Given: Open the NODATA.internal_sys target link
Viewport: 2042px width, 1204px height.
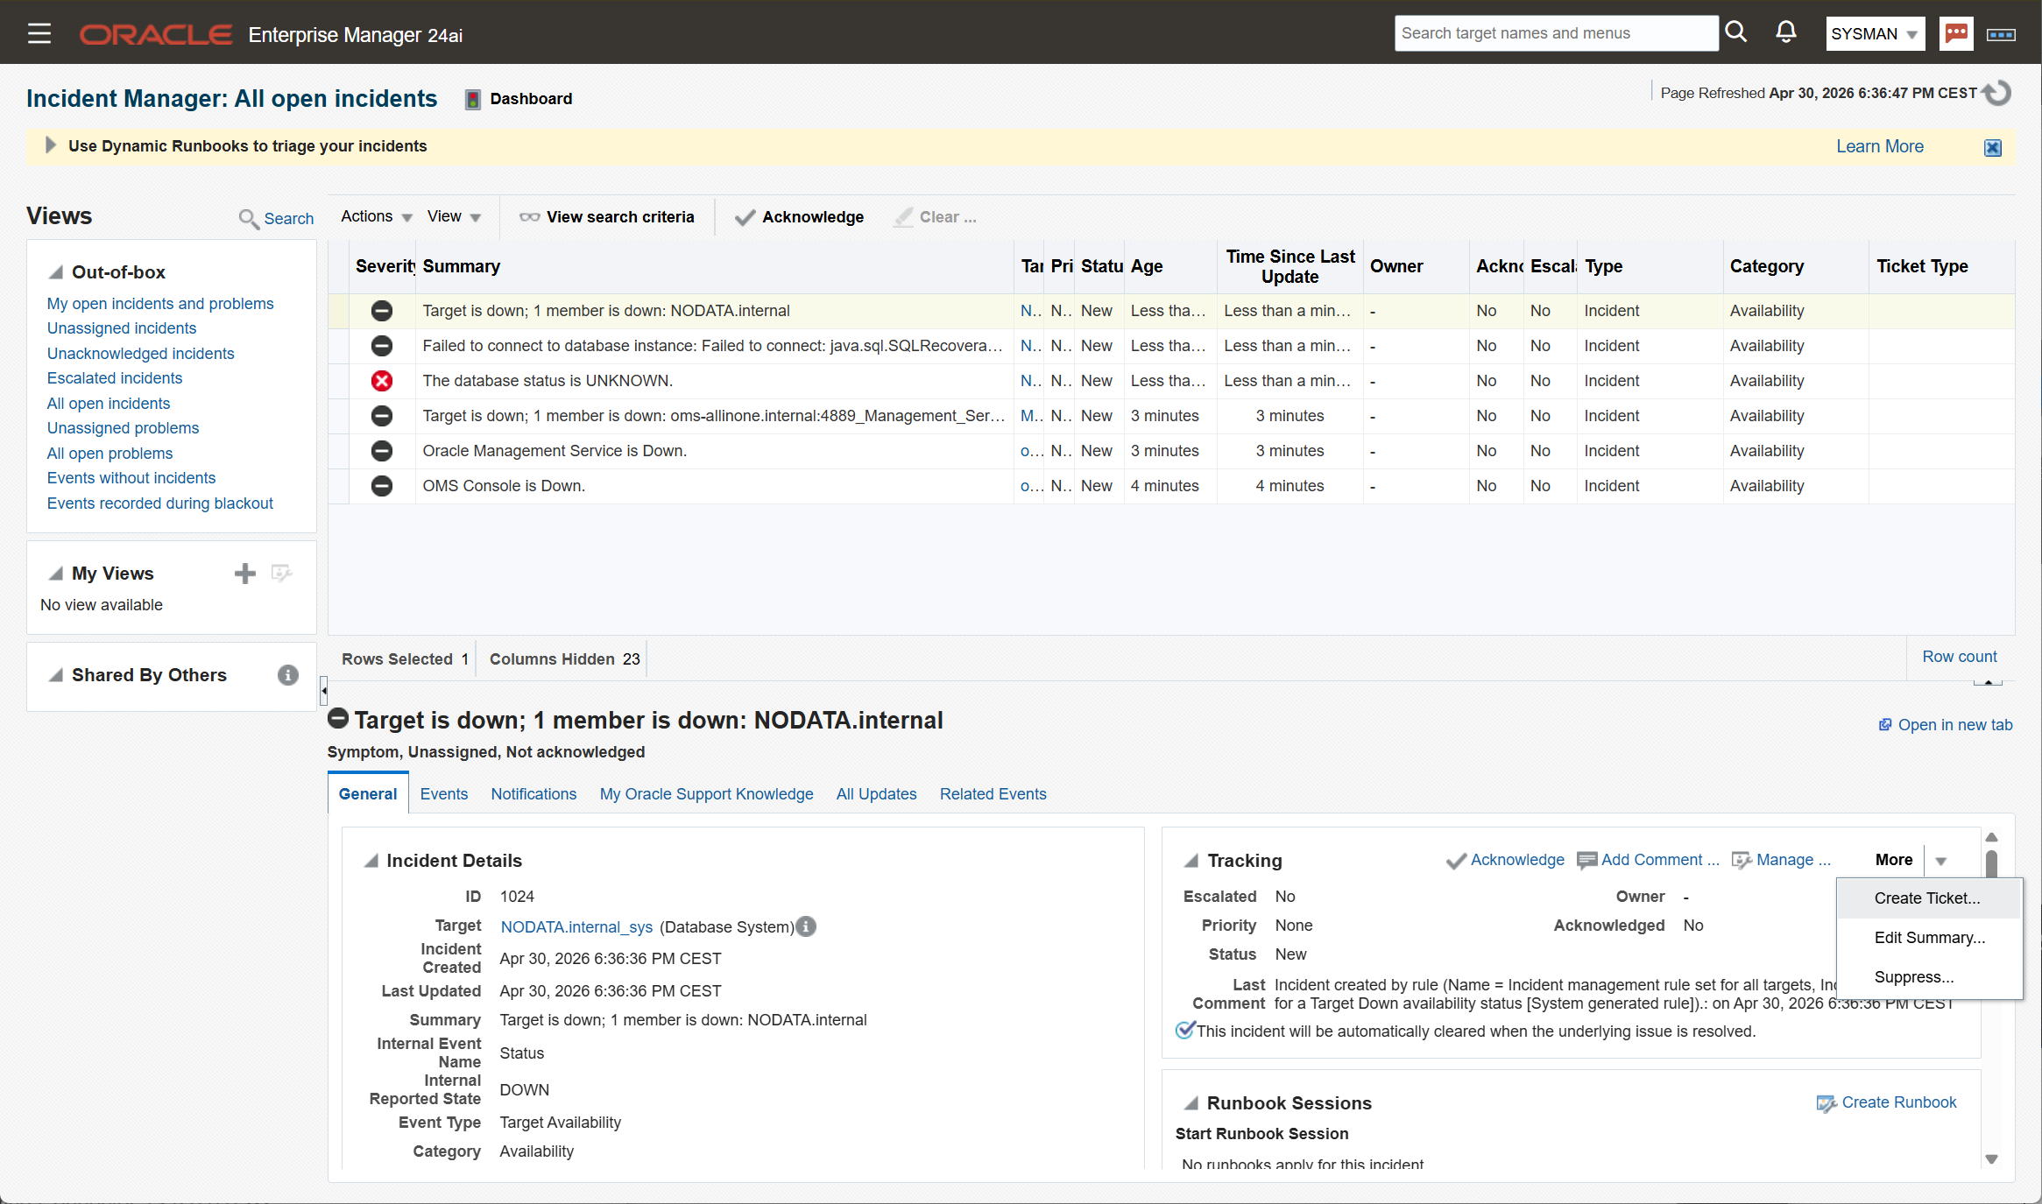Looking at the screenshot, I should tap(576, 927).
